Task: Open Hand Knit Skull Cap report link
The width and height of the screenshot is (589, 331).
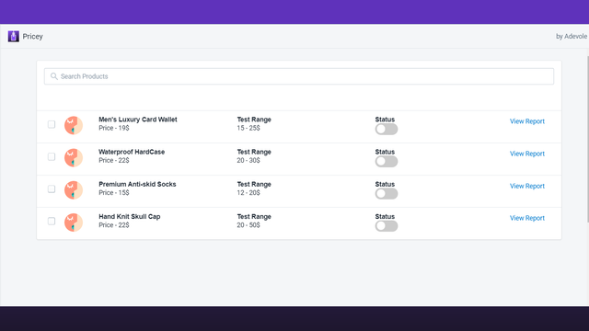Action: coord(527,218)
